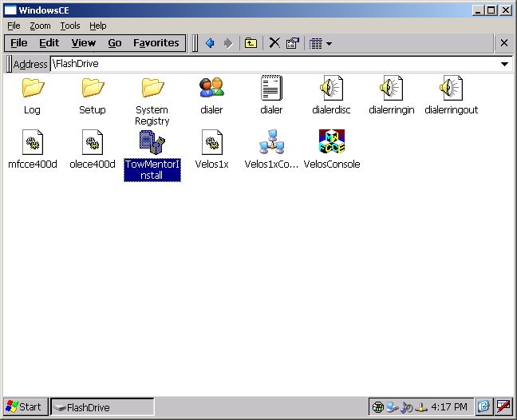Viewport: 517px width, 420px height.
Task: Open the input panel pen icon
Action: pos(503,406)
